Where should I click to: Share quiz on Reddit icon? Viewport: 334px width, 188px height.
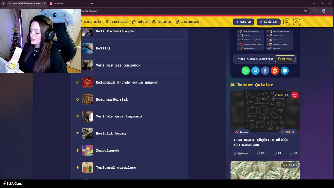[x=275, y=70]
